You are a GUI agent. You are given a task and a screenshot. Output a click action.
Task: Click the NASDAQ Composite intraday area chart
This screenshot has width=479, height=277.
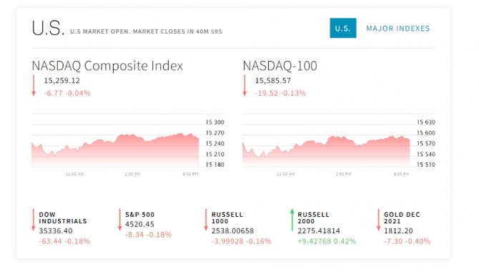coord(115,150)
